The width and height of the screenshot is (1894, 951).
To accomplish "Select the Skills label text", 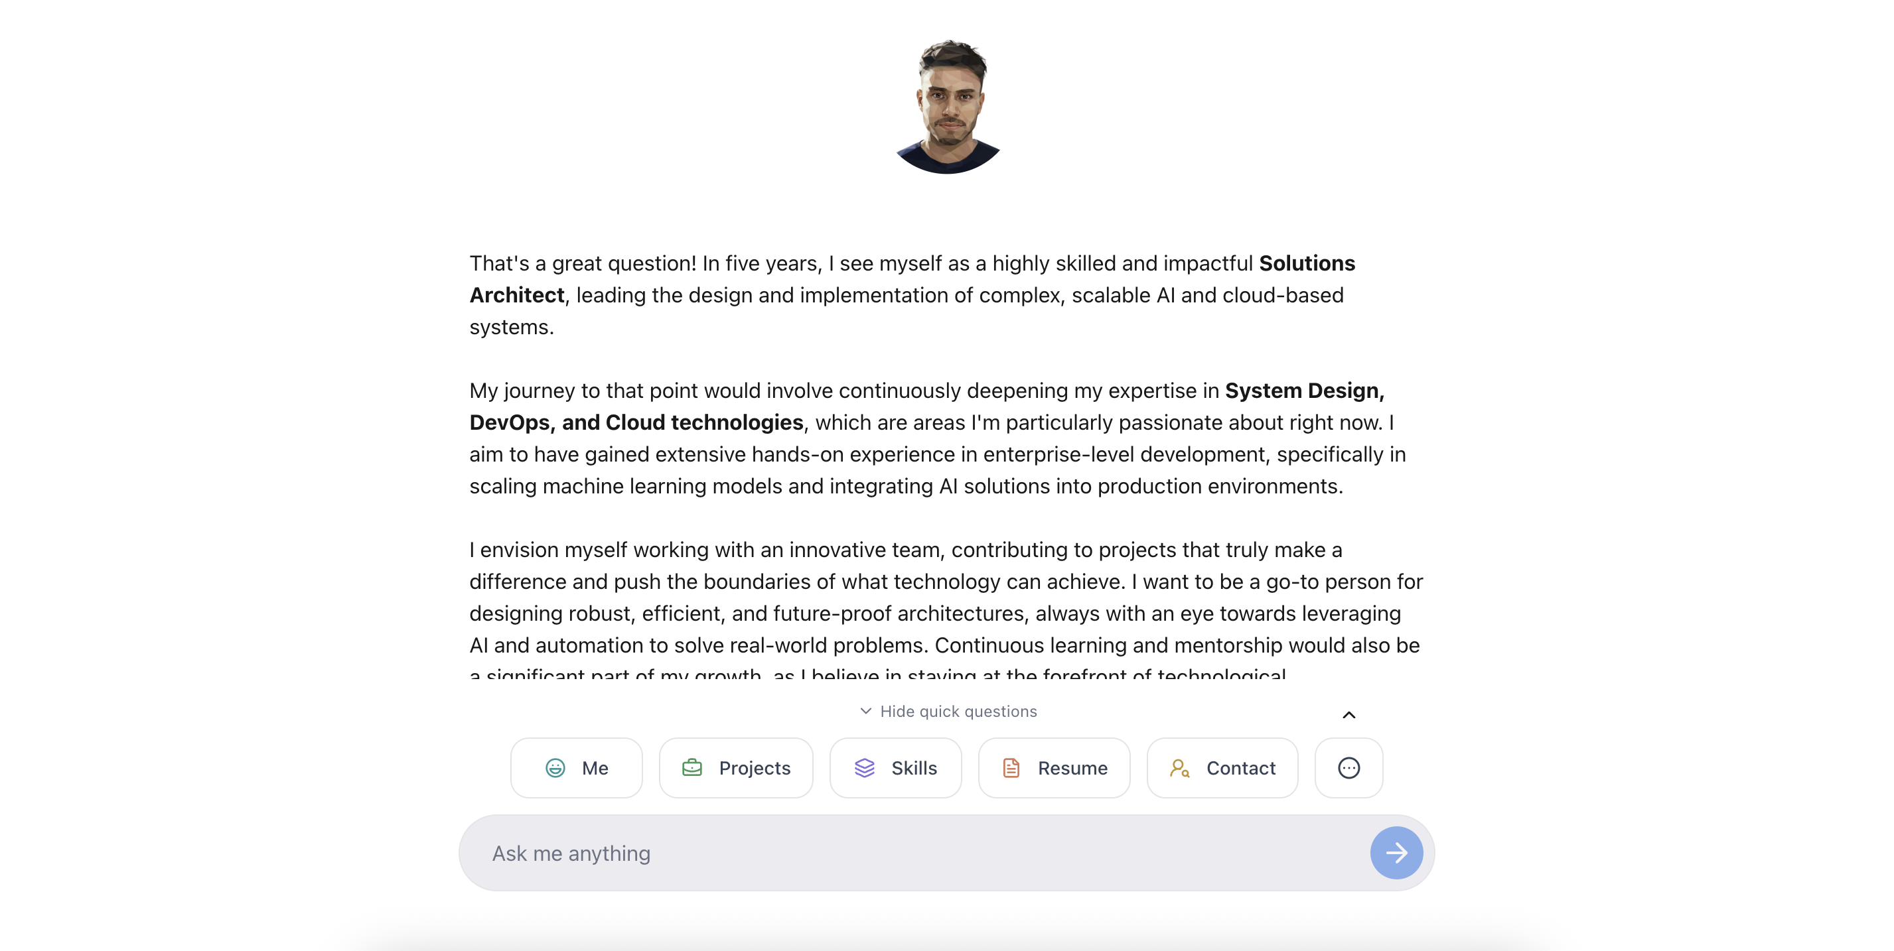I will (914, 768).
